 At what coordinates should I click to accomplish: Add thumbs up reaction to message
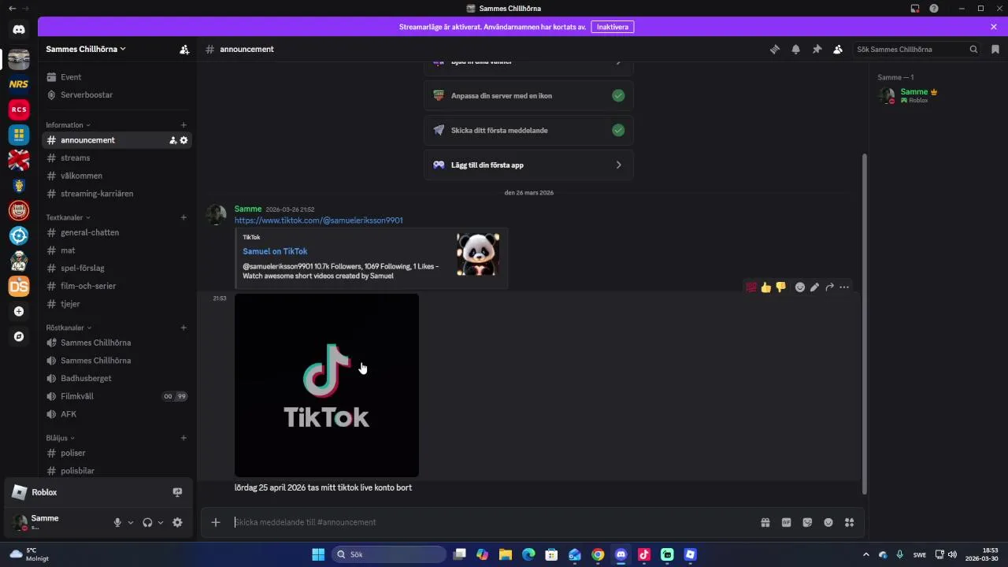click(766, 287)
